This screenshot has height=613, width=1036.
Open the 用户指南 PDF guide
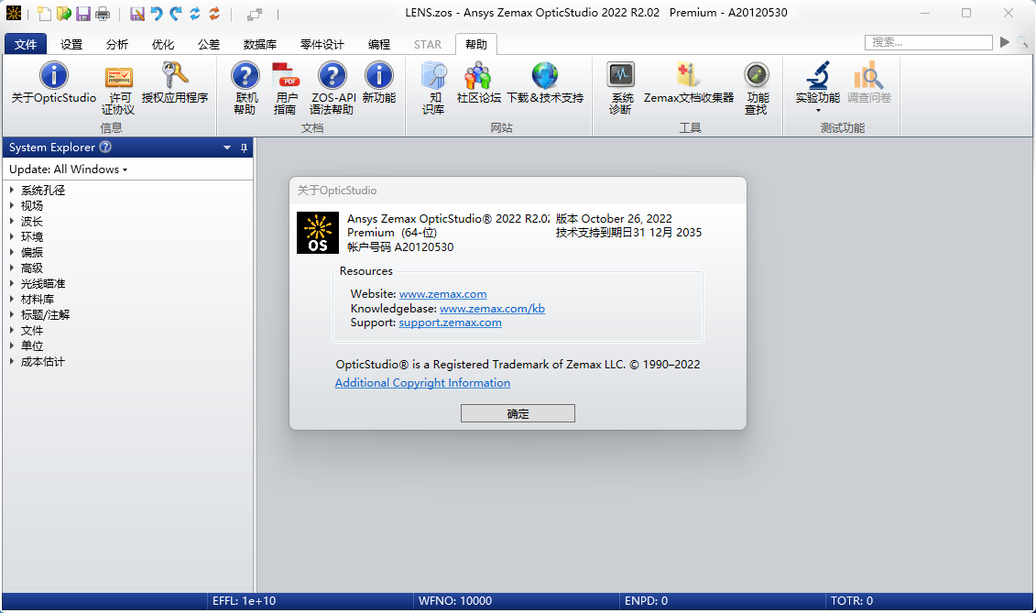click(286, 88)
